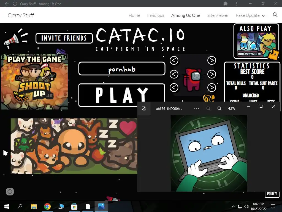Open the three-dot browser menu
Screen dimensions: 282x212
tap(237, 4)
